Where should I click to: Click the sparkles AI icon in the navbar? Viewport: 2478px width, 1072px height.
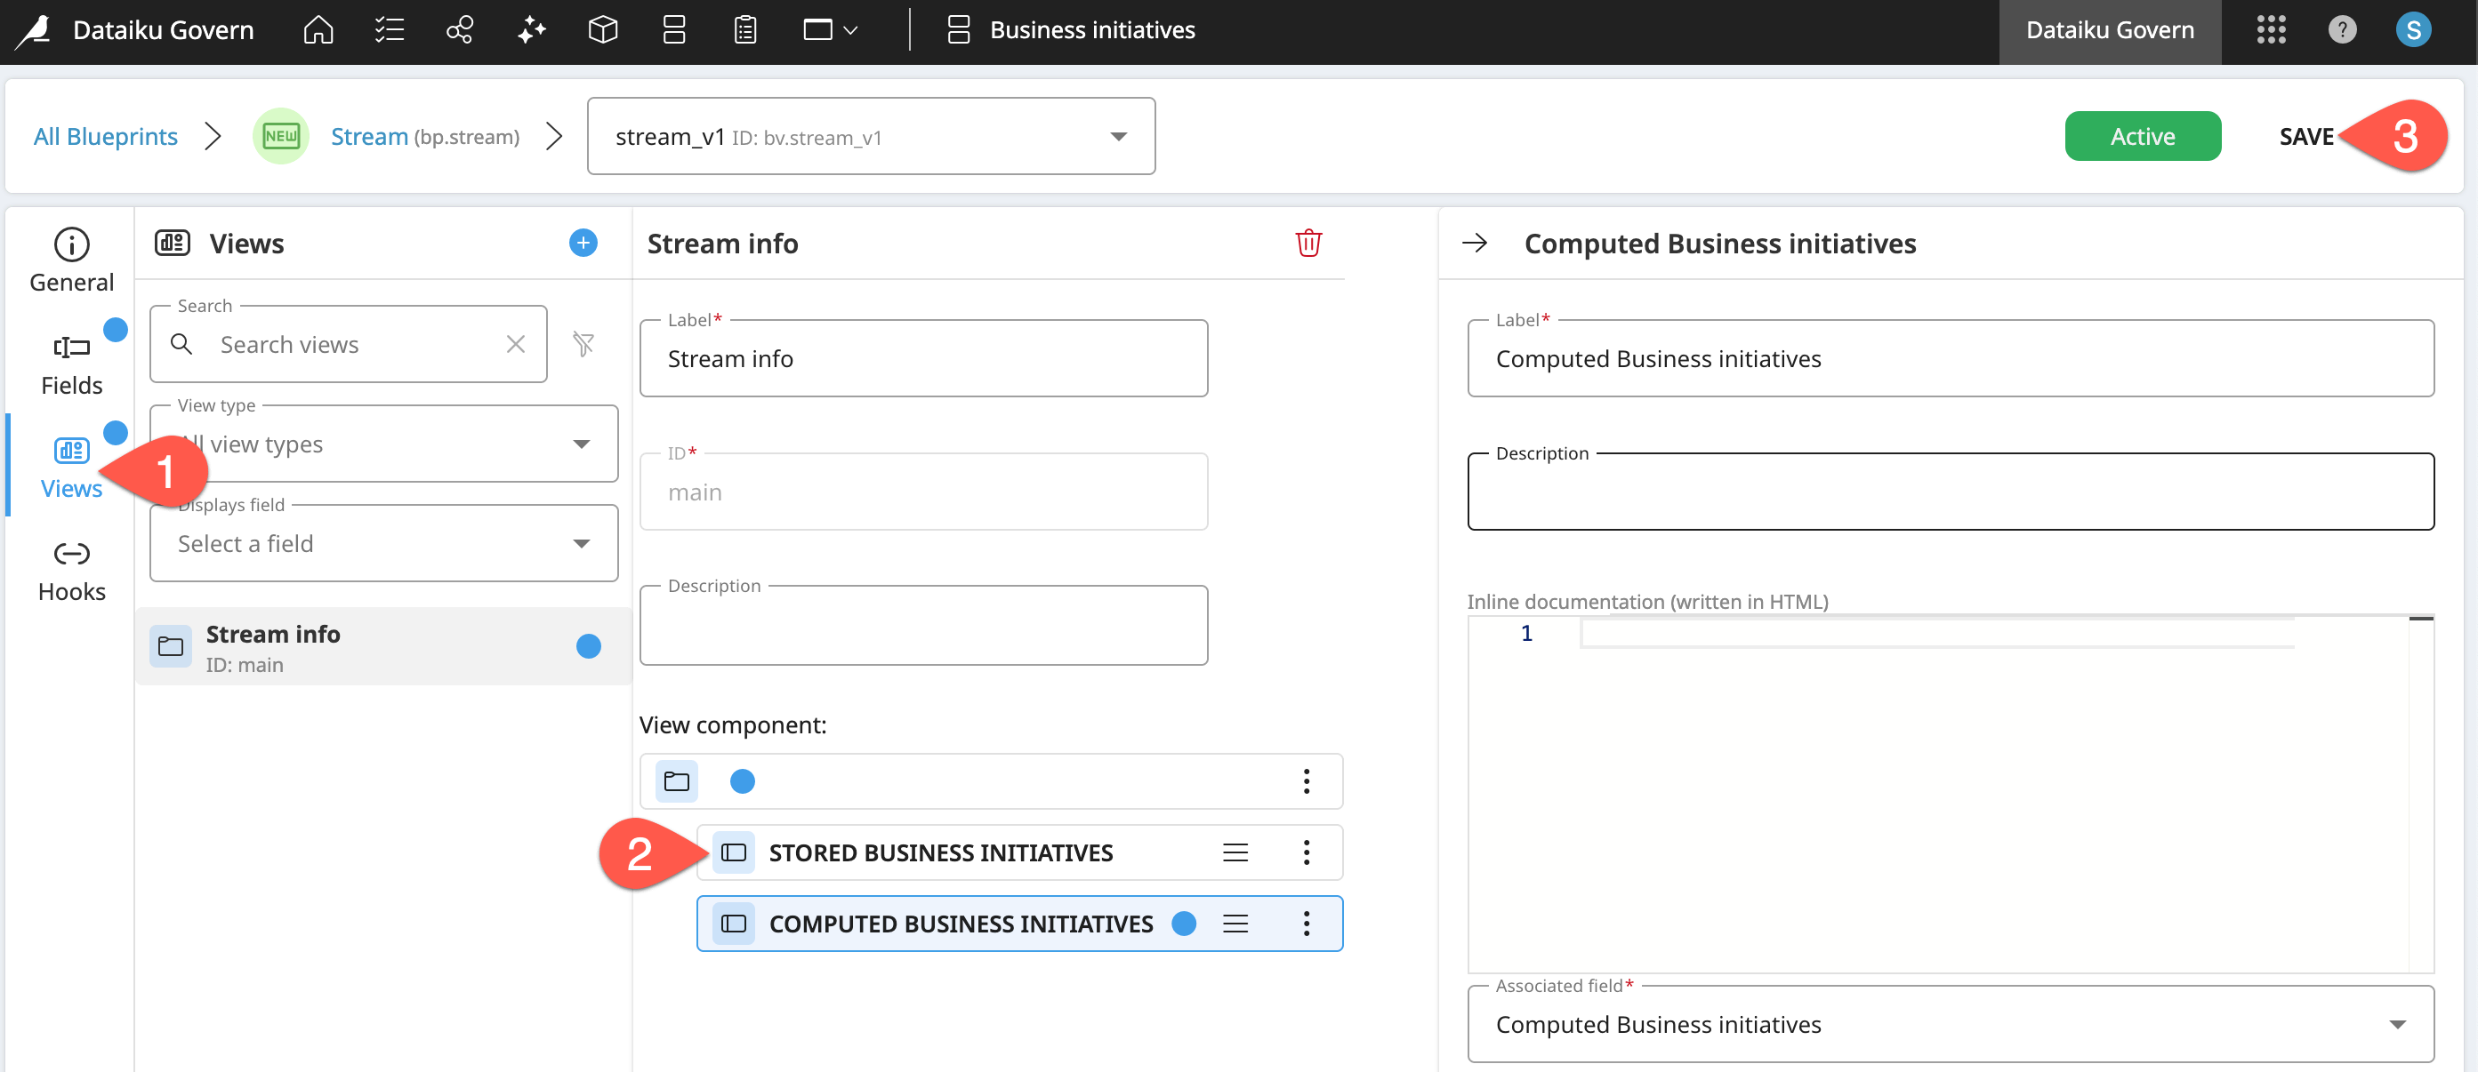pyautogui.click(x=531, y=30)
